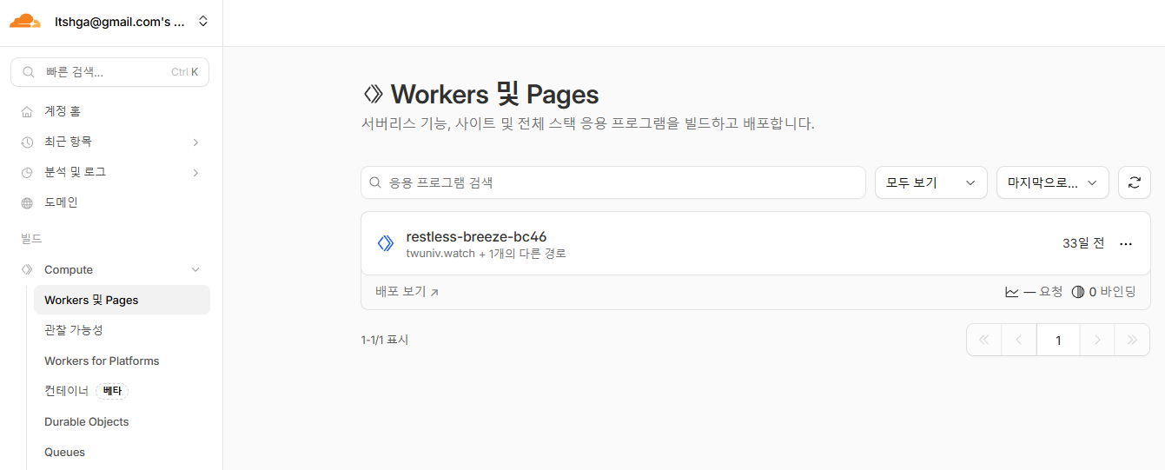
Task: Open the restless-breeze-bc46 worker
Action: click(x=476, y=236)
